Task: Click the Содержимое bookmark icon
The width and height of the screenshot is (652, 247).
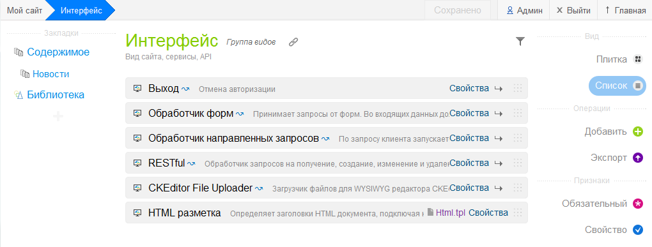Action: click(19, 52)
